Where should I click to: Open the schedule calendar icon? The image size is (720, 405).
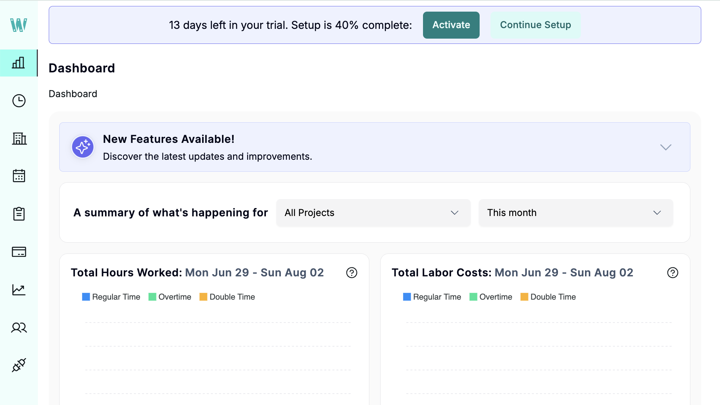(x=19, y=176)
